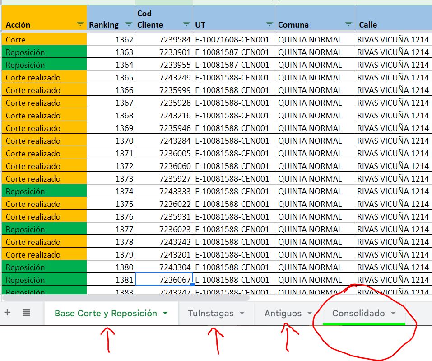432x361 pixels.
Task: Select the Cod Cliente header cell
Action: pos(164,18)
